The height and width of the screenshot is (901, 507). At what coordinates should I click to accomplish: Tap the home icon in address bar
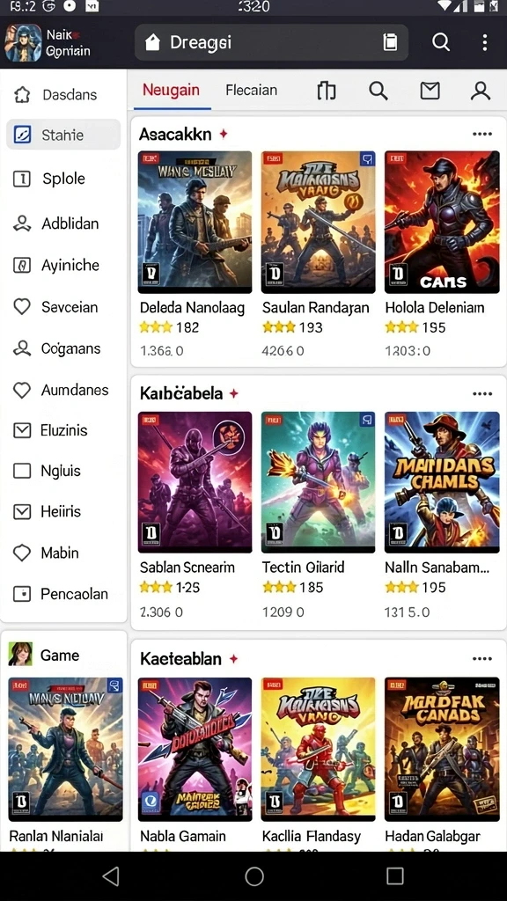(152, 42)
